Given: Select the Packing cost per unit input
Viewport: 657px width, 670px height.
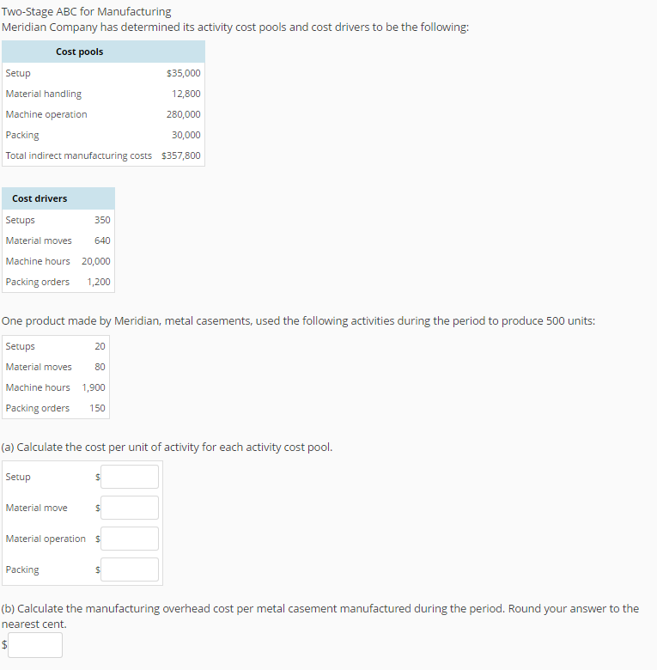Looking at the screenshot, I should pyautogui.click(x=129, y=569).
